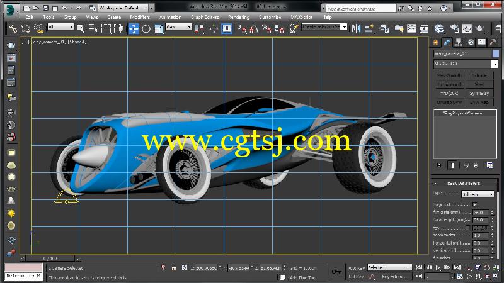Toggle the fov checkbox
This screenshot has width=504, height=283.
click(468, 228)
